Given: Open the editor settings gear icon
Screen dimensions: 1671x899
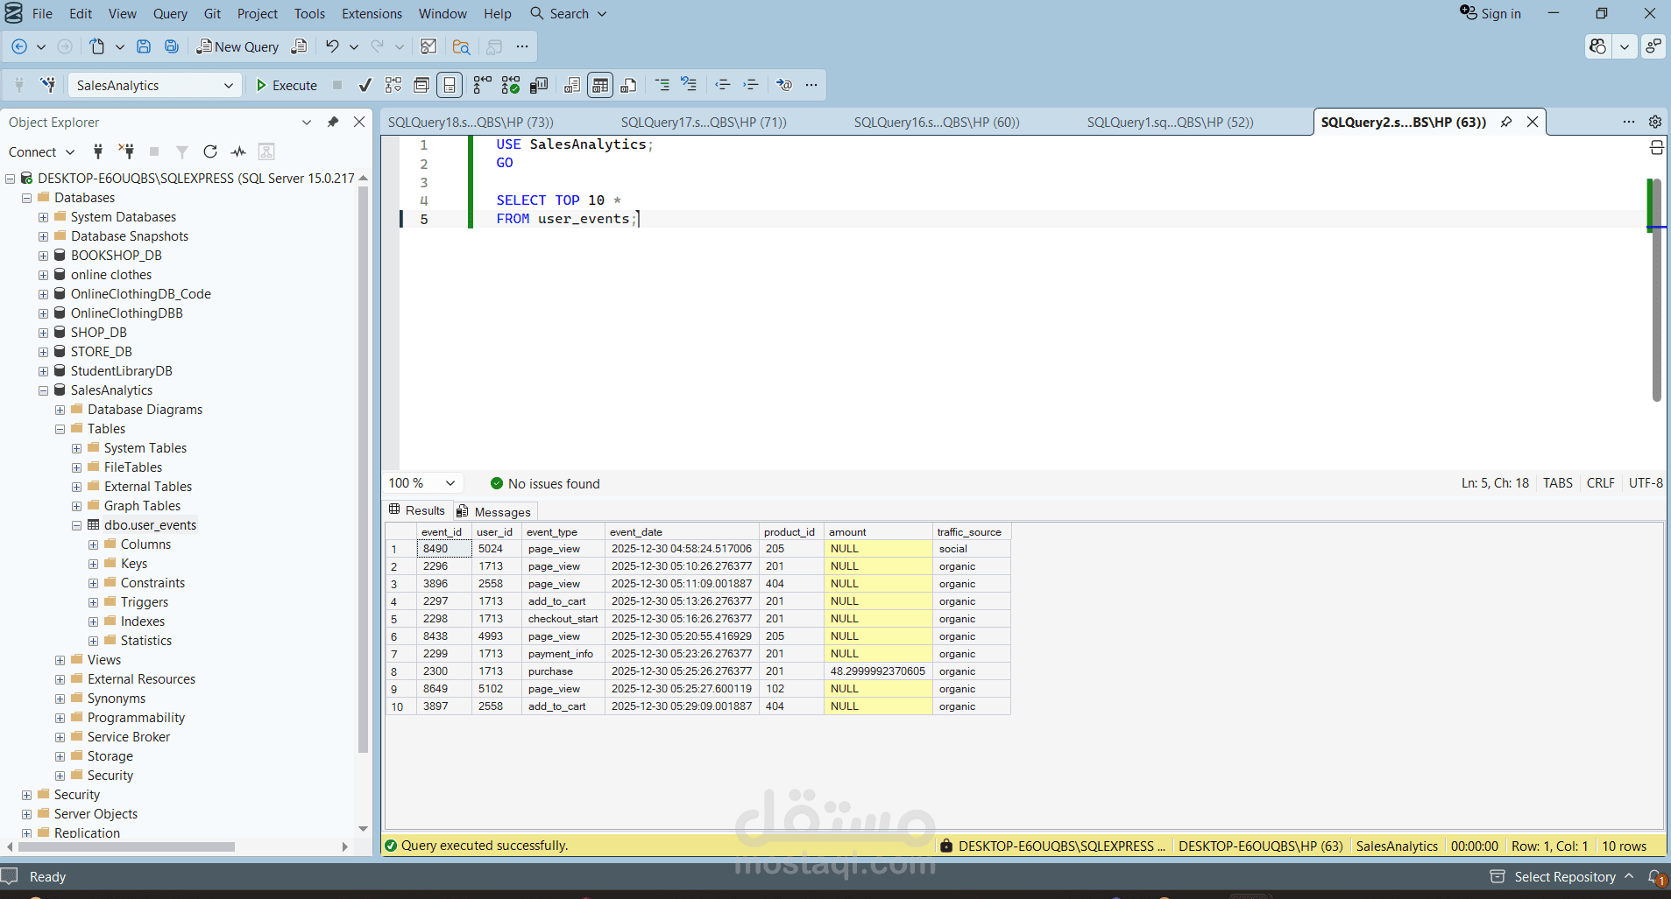Looking at the screenshot, I should click(1655, 122).
